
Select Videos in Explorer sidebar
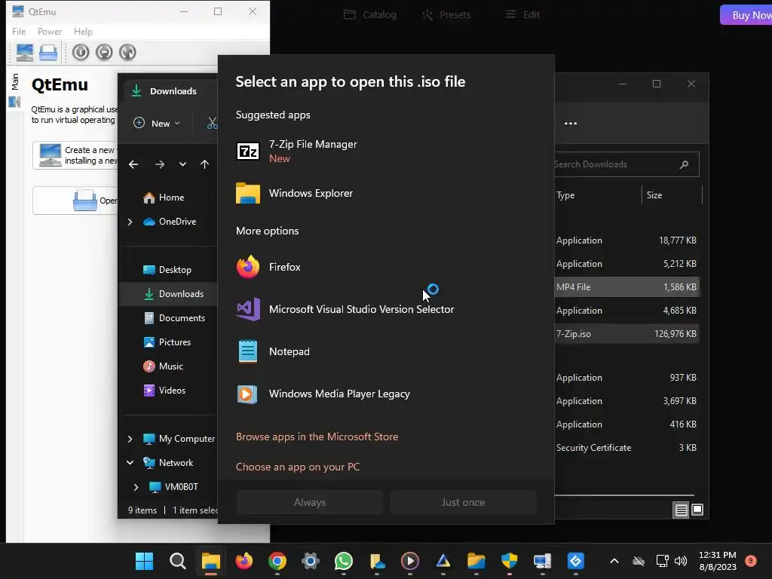pos(168,391)
